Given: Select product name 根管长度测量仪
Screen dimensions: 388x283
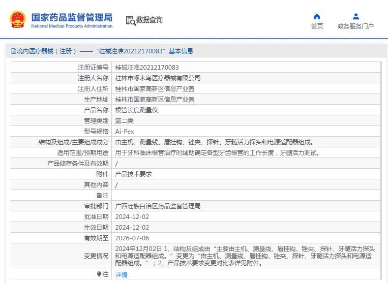Looking at the screenshot, I should (137, 110).
